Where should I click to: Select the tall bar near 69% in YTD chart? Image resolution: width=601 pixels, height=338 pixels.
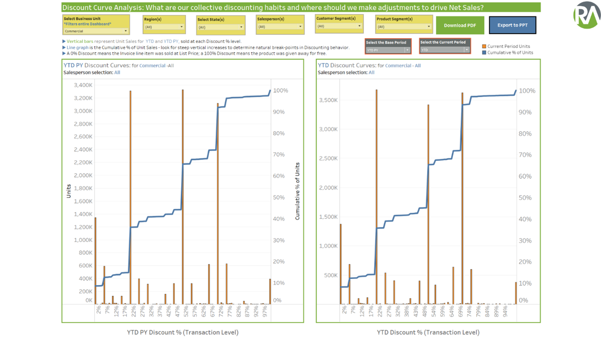tap(462, 198)
